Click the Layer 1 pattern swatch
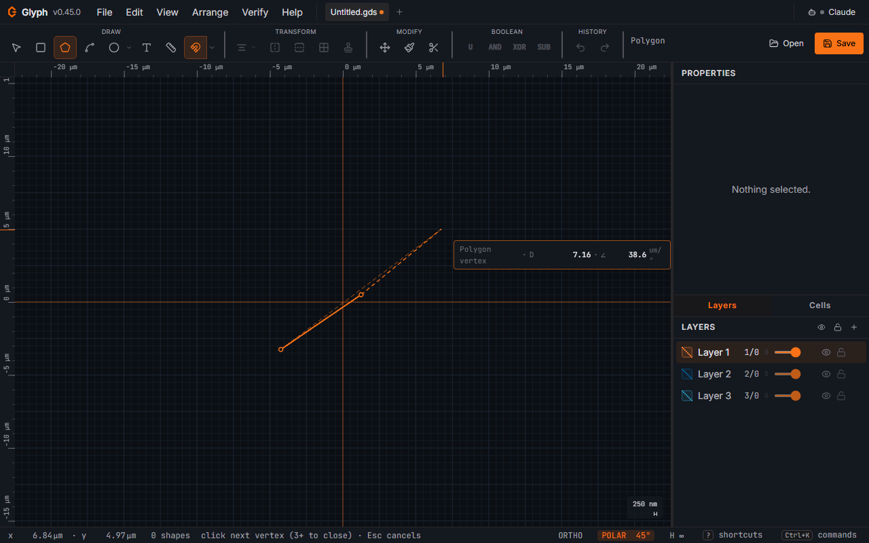The image size is (869, 543). click(687, 352)
